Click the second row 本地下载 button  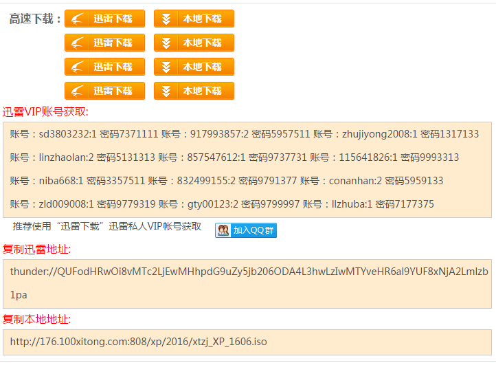(194, 43)
